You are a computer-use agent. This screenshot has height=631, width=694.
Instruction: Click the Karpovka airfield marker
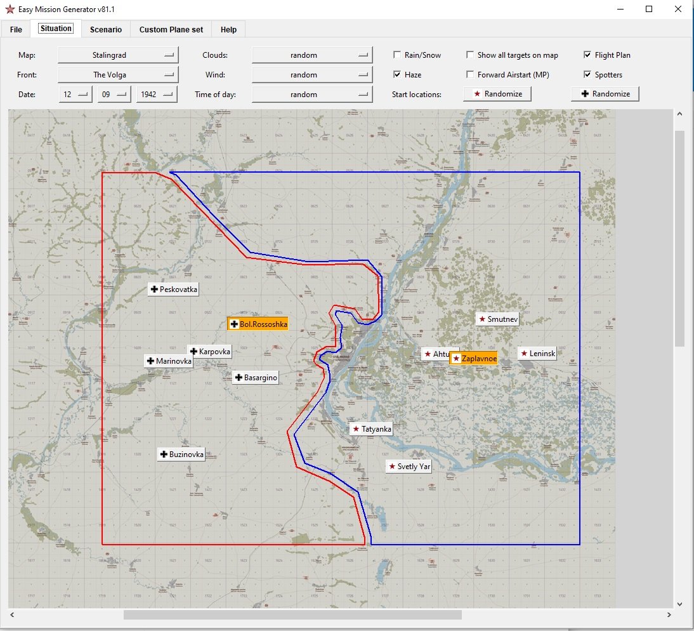209,351
